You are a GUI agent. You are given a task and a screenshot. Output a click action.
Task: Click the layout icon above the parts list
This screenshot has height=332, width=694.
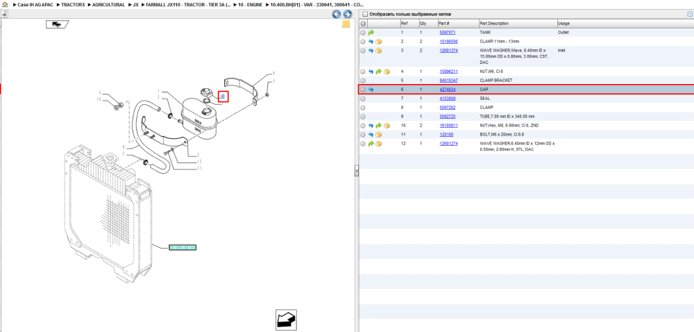point(690,14)
